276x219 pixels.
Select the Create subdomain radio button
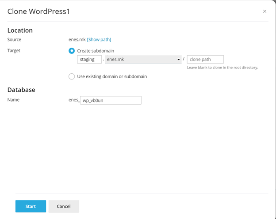(72, 51)
